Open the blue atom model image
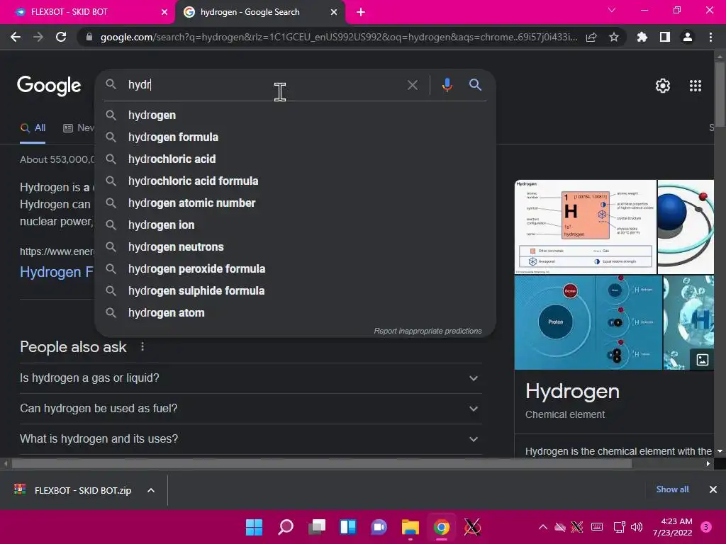Screen dimensions: 726x544 tap(686, 227)
